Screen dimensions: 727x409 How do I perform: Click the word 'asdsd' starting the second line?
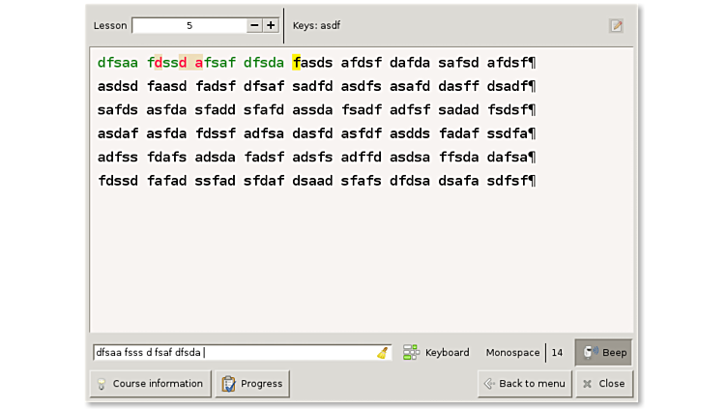tap(117, 87)
